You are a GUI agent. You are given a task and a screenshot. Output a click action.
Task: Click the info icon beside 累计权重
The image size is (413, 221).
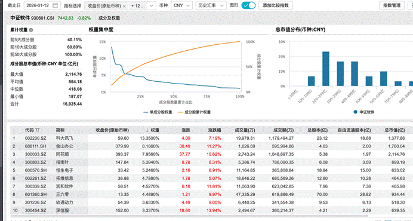coord(31,30)
